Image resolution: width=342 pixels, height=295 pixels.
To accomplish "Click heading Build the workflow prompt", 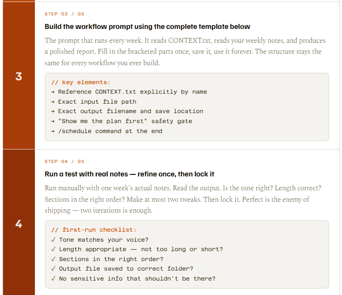I will tap(147, 26).
